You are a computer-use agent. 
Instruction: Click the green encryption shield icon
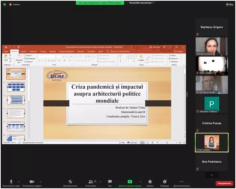(4, 4)
